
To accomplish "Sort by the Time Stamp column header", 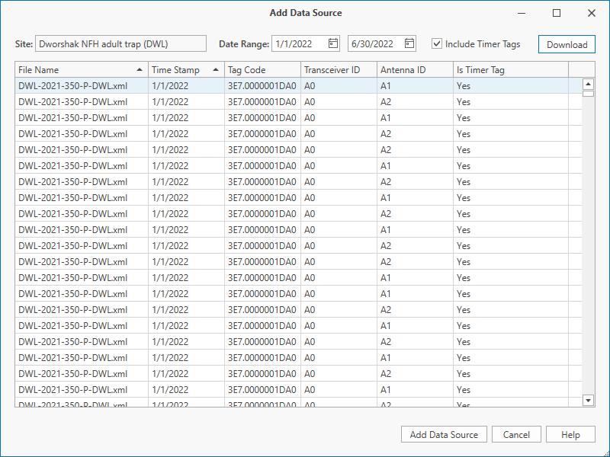I will pos(186,69).
